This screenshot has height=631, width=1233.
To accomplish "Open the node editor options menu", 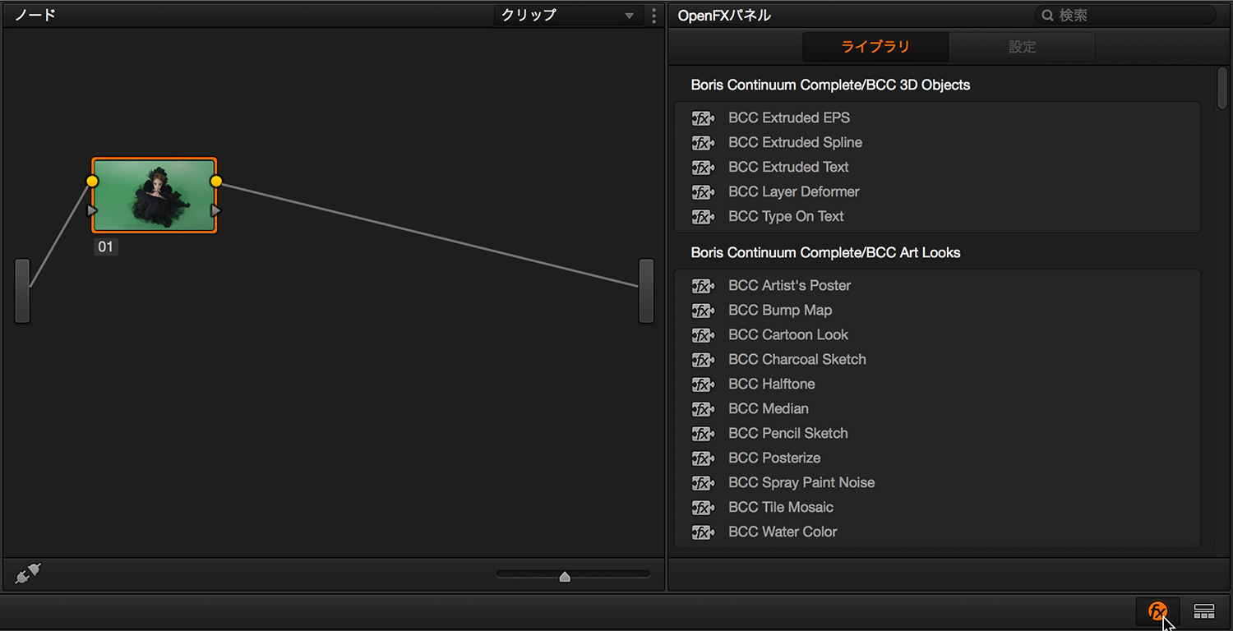I will coord(653,15).
